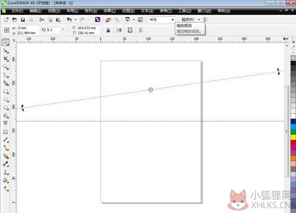Select the Ellipse tool
Screen dimensions: 296x213
click(x=5, y=100)
